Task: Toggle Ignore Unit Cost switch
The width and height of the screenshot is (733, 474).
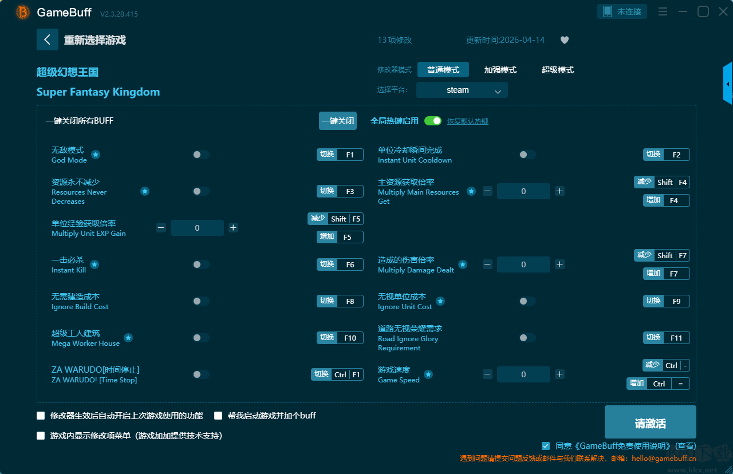Action: tap(527, 301)
